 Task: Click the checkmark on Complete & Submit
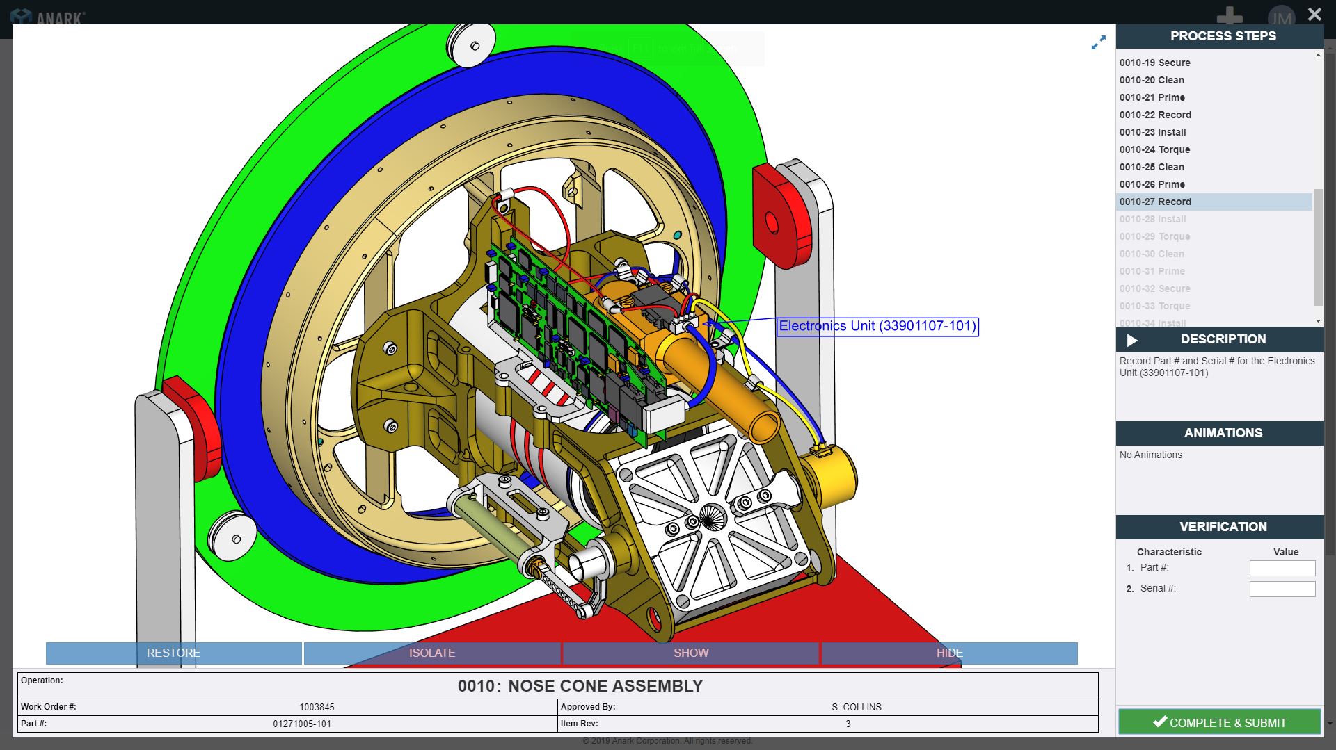(x=1159, y=722)
